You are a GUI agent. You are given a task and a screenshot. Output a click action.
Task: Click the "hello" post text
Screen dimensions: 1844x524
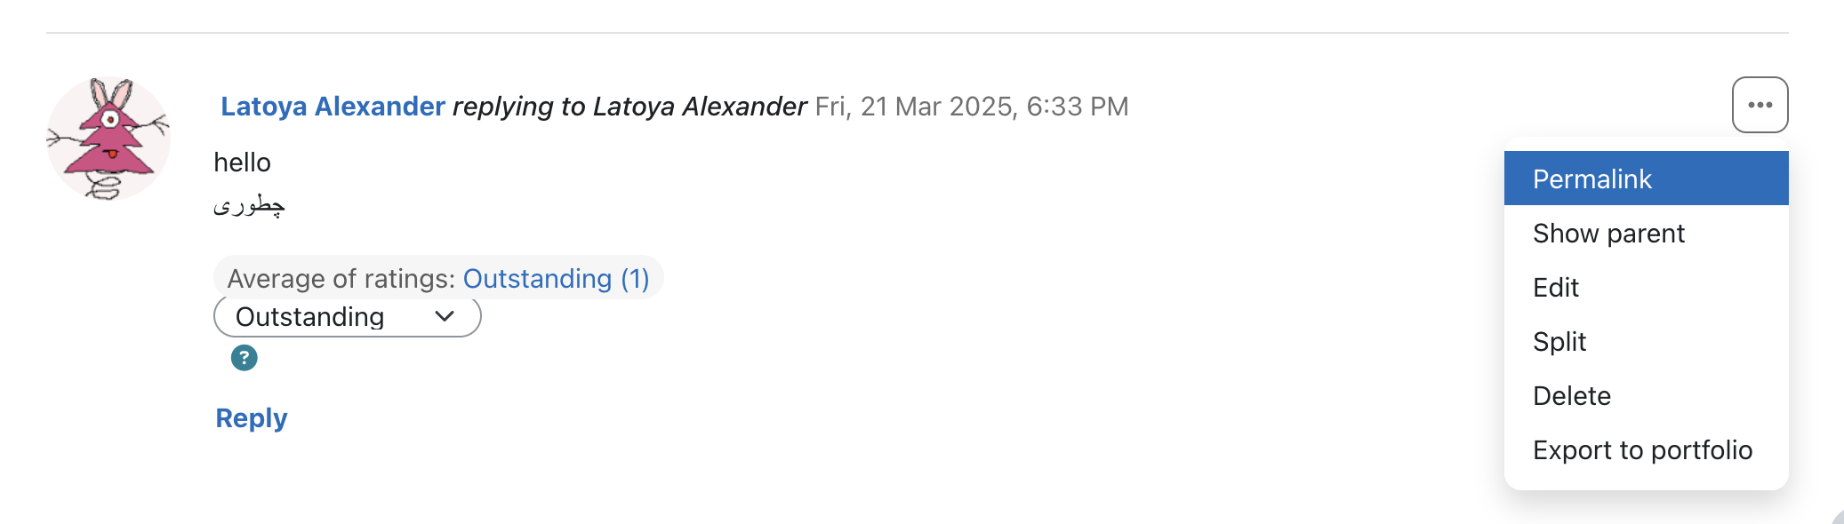click(x=242, y=163)
